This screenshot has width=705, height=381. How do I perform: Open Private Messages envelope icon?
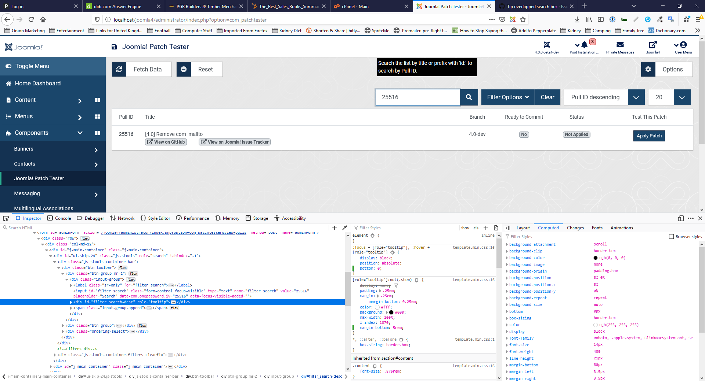620,45
